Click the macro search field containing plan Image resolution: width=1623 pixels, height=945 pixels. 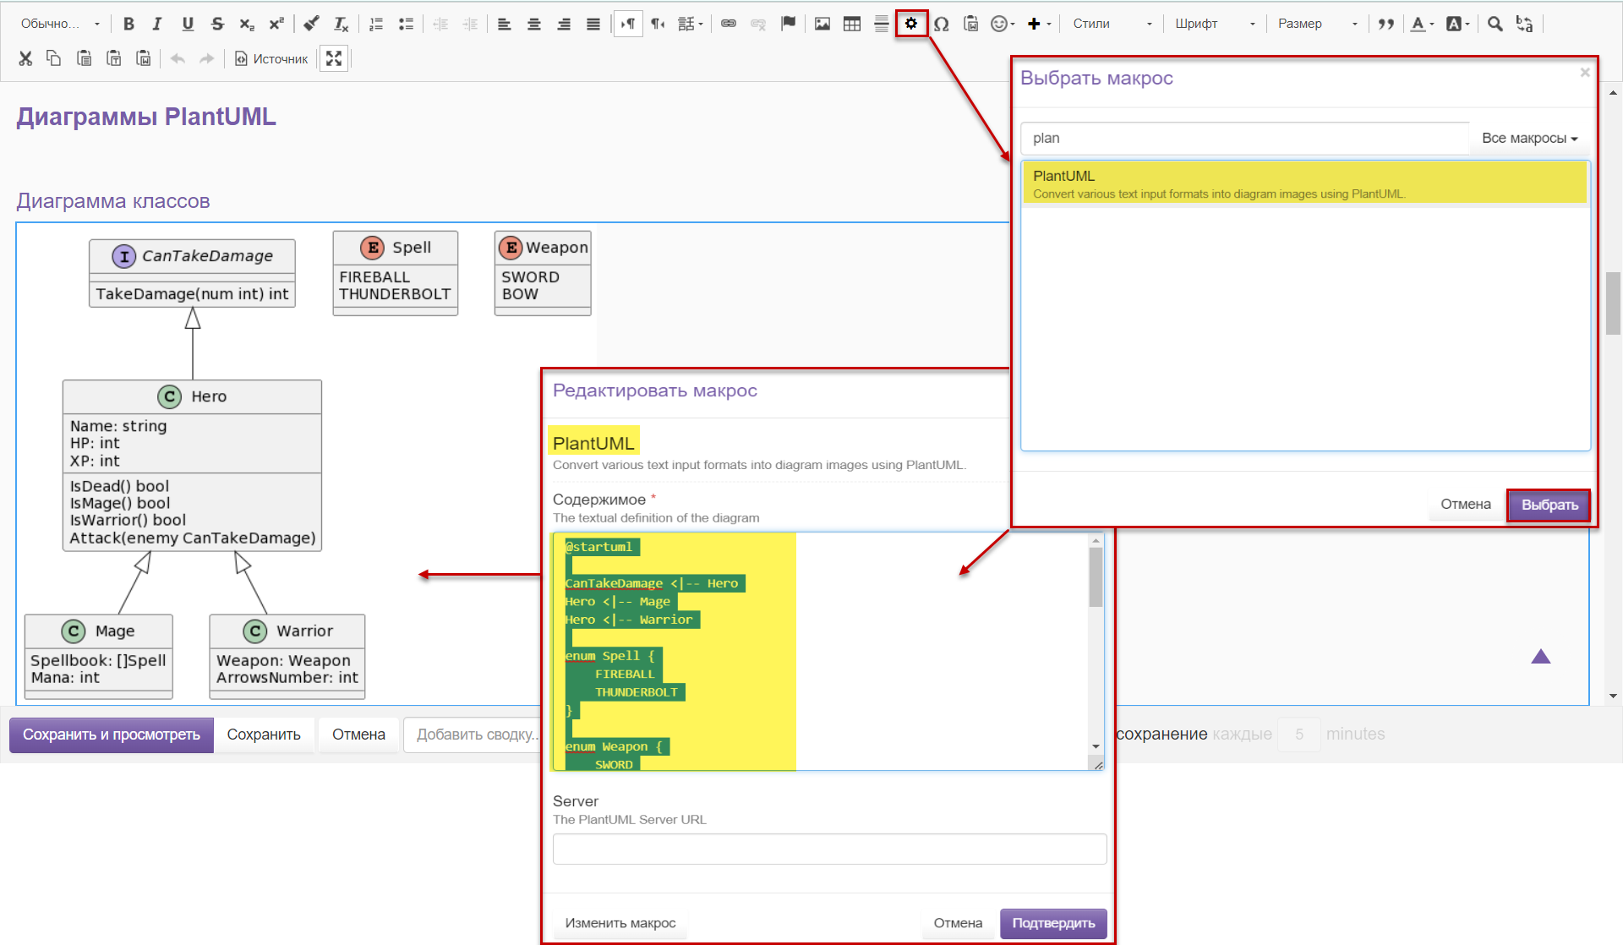click(x=1245, y=138)
